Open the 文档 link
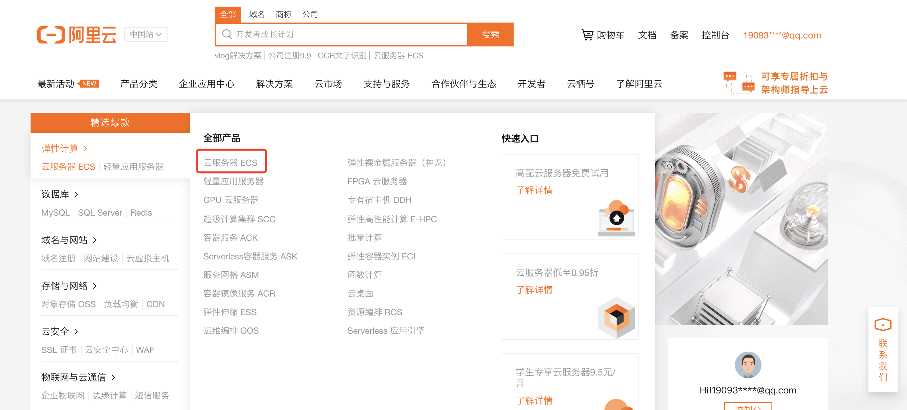The image size is (907, 410). point(647,35)
